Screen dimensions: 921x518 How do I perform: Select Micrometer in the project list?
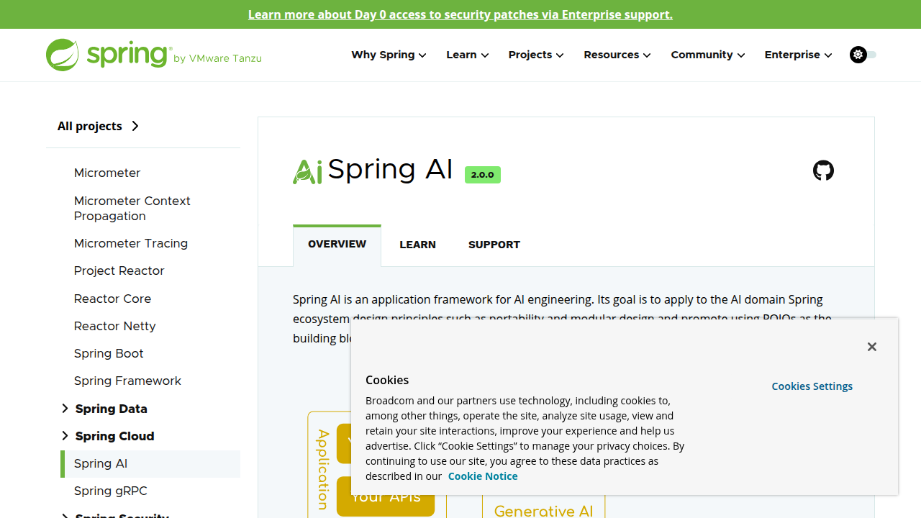[107, 173]
